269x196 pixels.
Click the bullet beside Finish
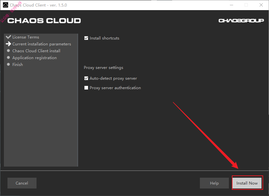pos(8,64)
